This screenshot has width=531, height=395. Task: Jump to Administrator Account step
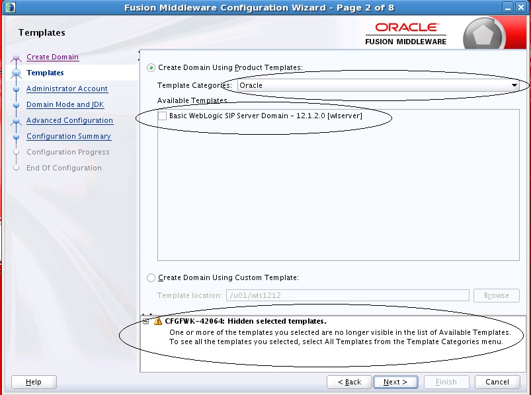point(67,89)
